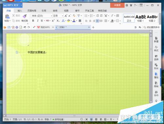Open the 新建 panel in right sidebar
Screen dimensions: 164x124
coord(156,40)
